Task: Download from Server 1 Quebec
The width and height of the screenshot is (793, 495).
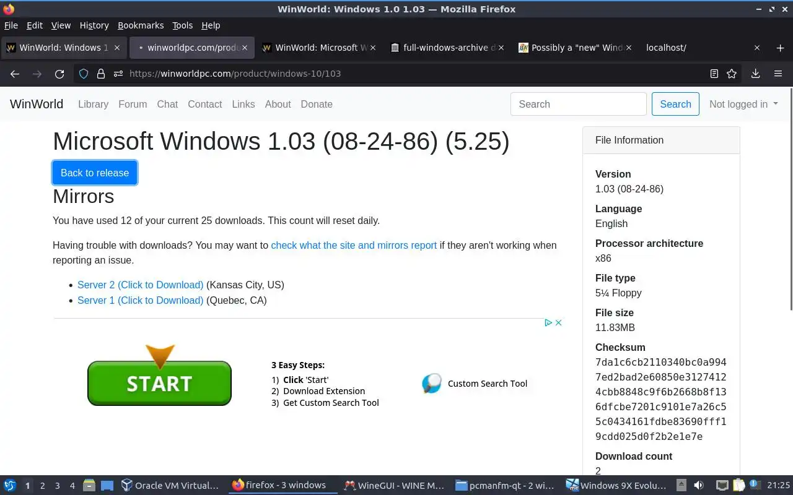Action: coord(140,300)
